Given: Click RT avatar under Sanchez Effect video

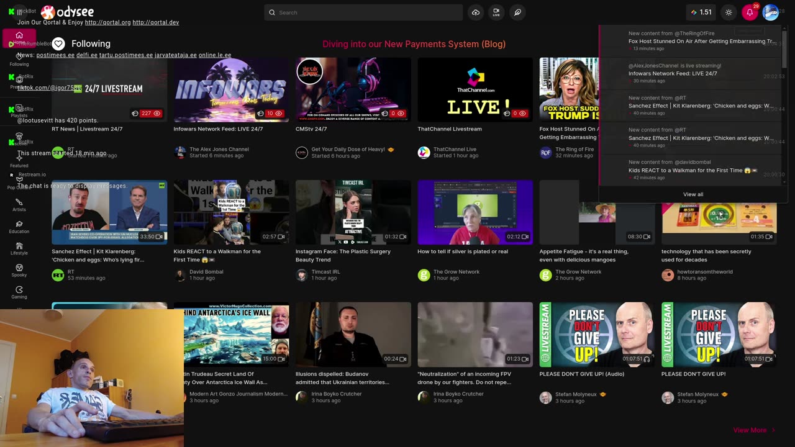Looking at the screenshot, I should (x=58, y=275).
